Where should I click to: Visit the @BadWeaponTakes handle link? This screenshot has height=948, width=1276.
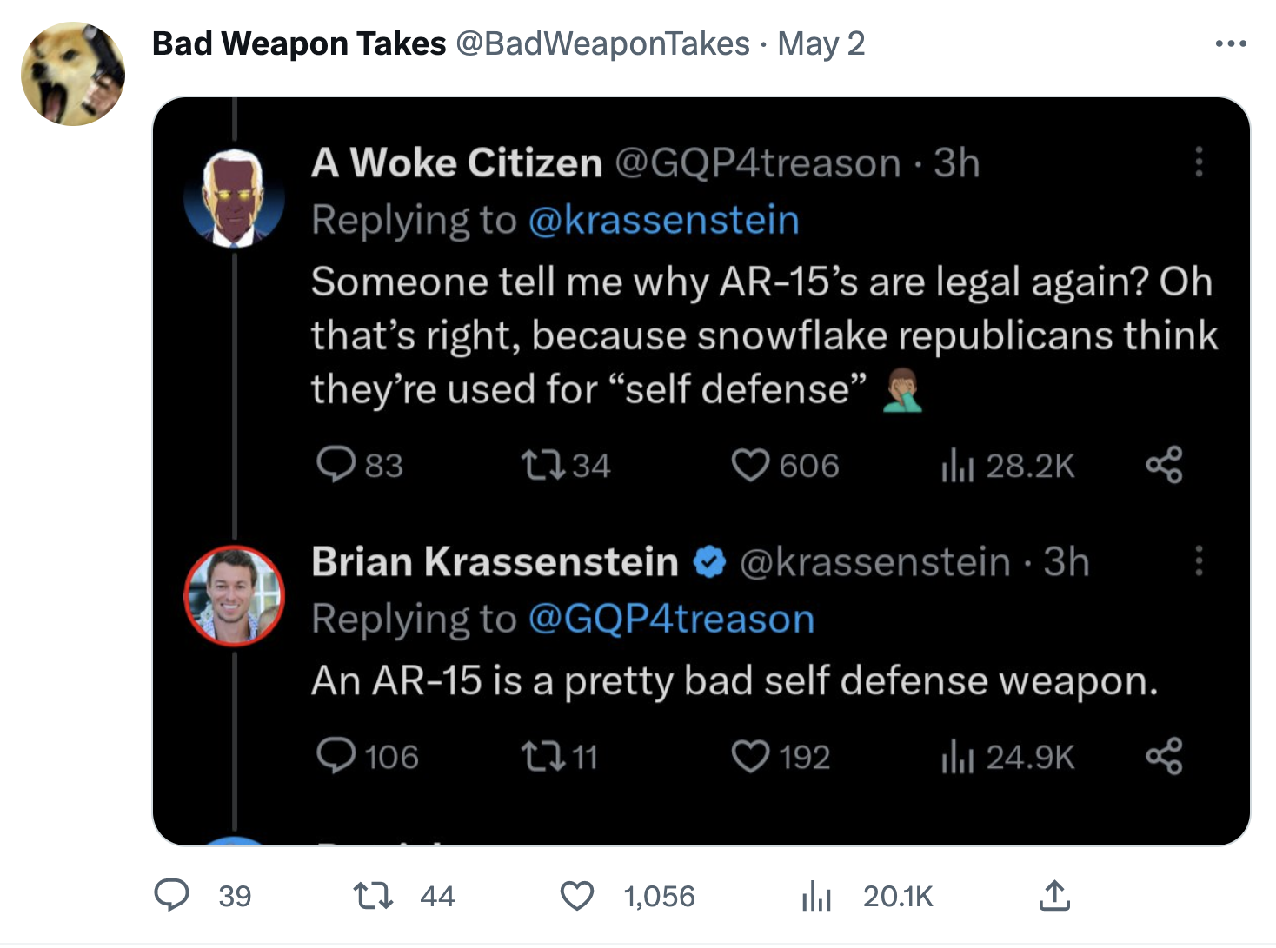pos(602,43)
